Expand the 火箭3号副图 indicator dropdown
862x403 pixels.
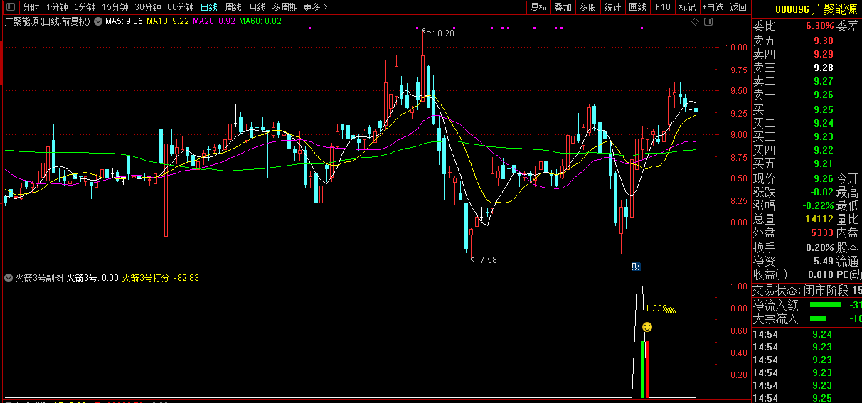click(x=9, y=278)
